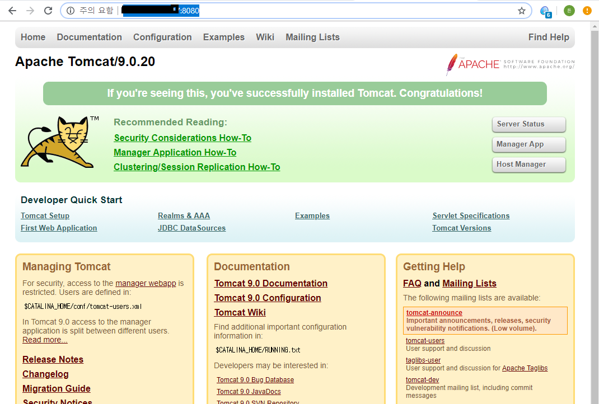599x404 pixels.
Task: Open the site information icon in address bar
Action: (71, 11)
